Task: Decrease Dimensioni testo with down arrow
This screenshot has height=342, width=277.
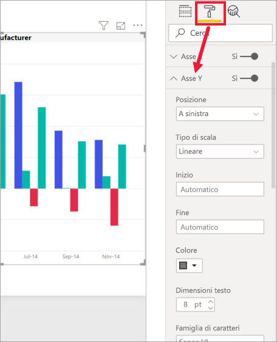Action: point(210,308)
